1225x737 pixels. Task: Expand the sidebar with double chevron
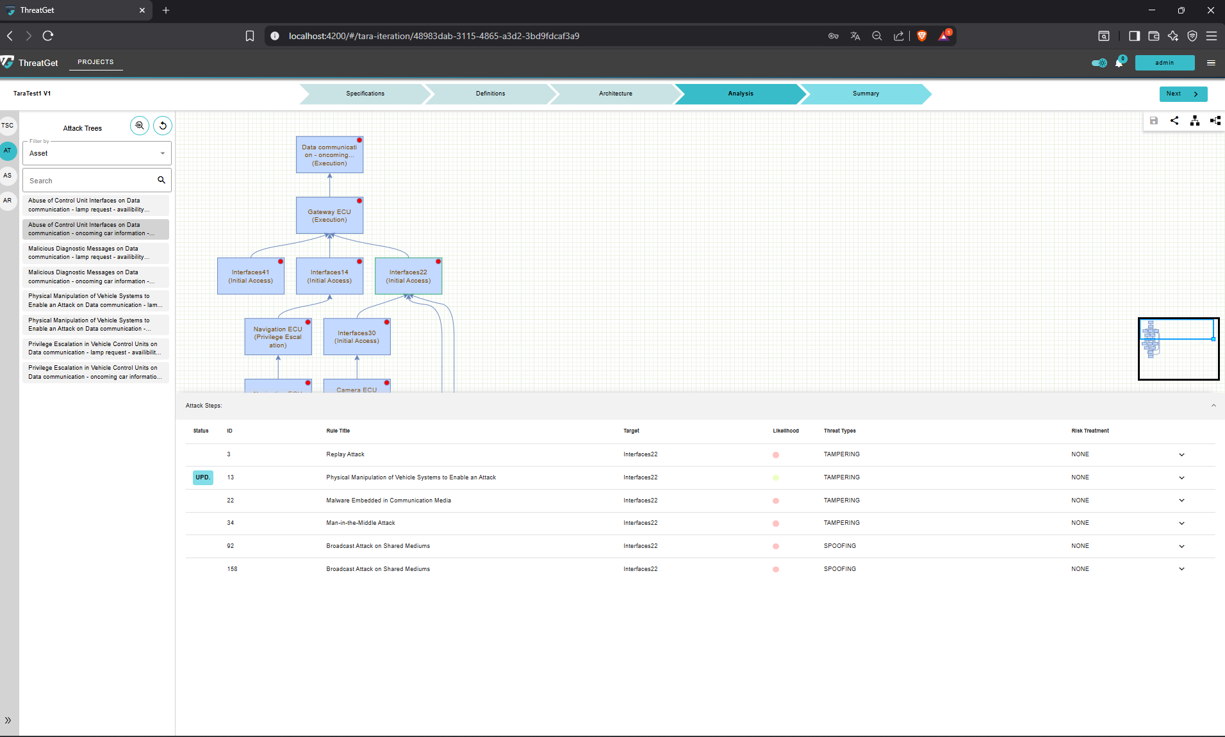[8, 720]
